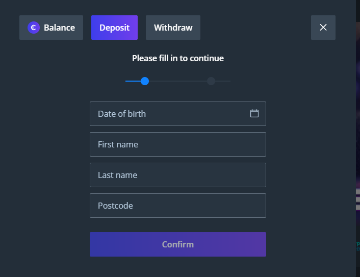
Task: Click the euro currency icon
Action: click(34, 28)
